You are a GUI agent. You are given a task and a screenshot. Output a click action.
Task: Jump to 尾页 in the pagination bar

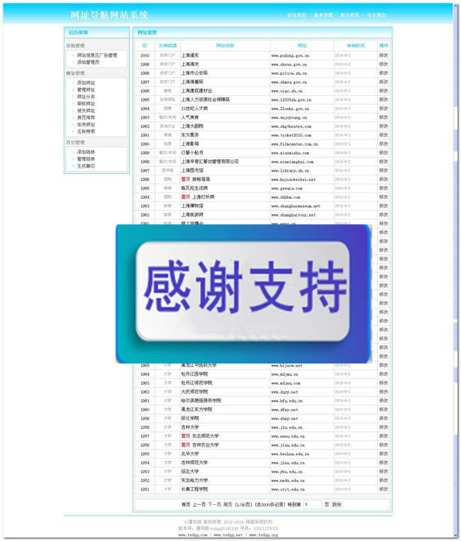point(228,504)
